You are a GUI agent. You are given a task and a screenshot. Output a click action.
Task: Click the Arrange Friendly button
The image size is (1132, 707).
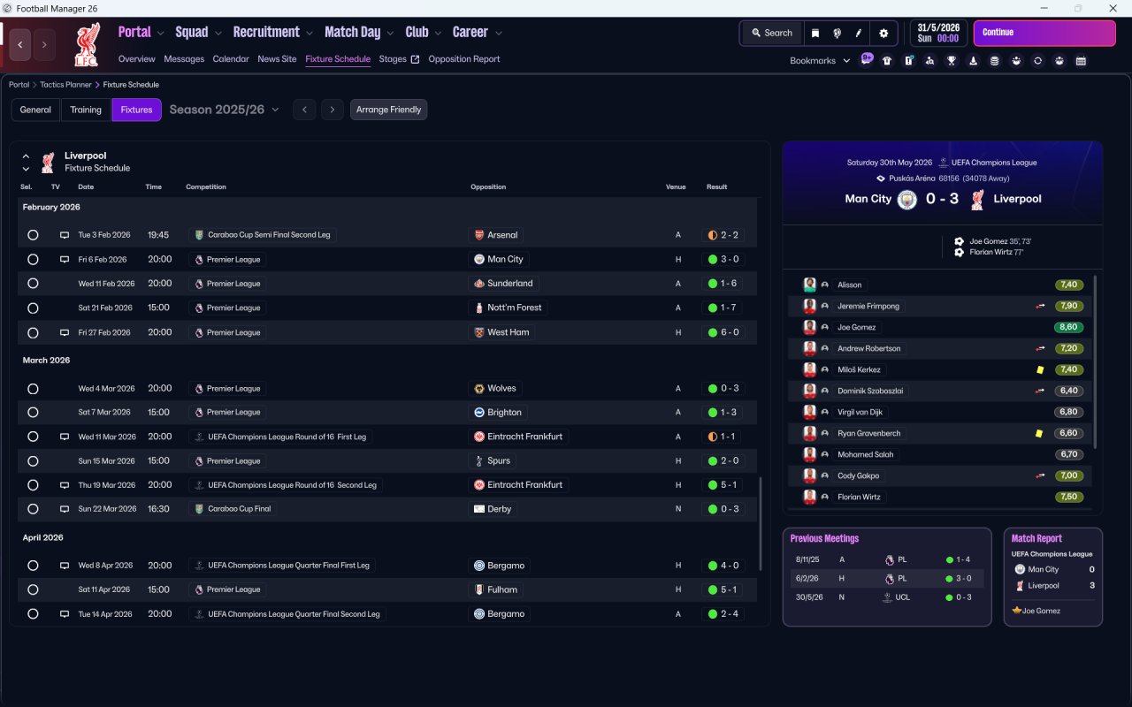[x=389, y=110]
